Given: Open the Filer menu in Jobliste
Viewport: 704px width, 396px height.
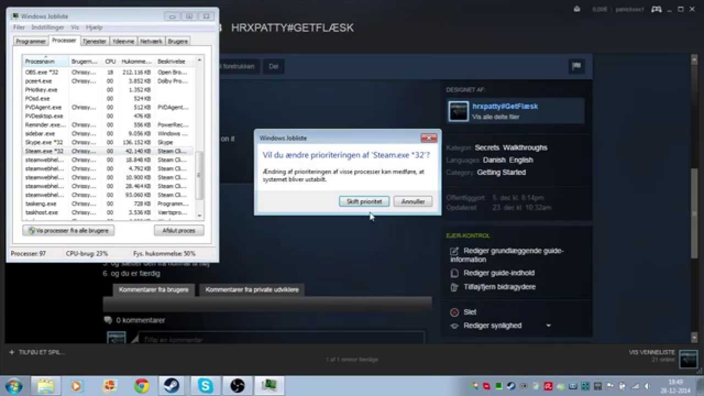Looking at the screenshot, I should click(19, 27).
